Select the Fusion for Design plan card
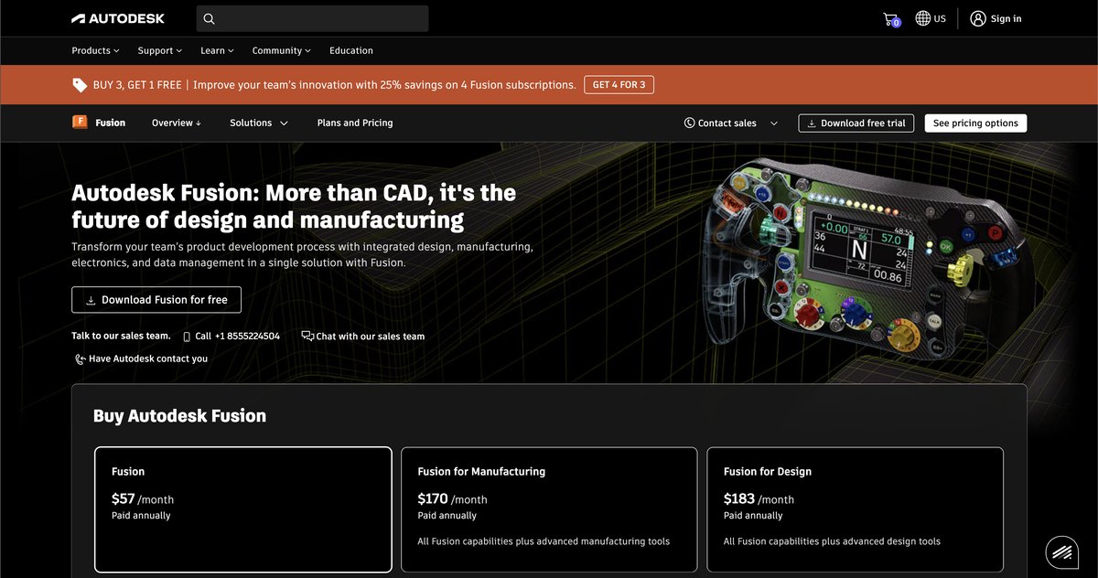 pyautogui.click(x=855, y=509)
